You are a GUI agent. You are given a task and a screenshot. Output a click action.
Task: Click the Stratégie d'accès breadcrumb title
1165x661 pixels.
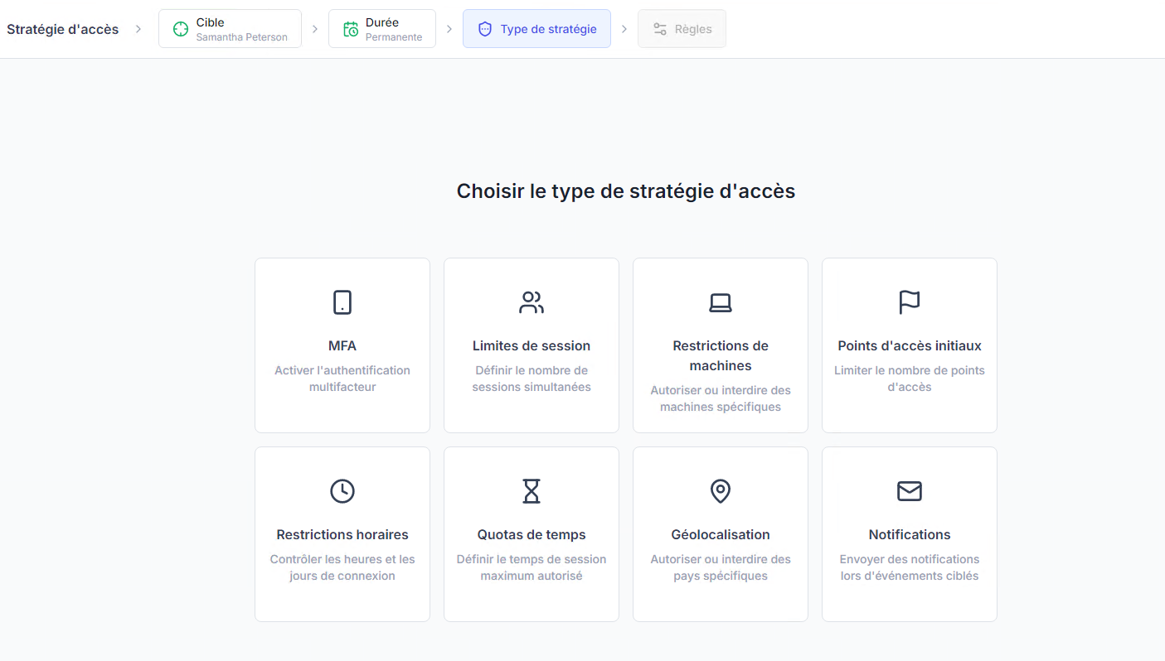[63, 29]
